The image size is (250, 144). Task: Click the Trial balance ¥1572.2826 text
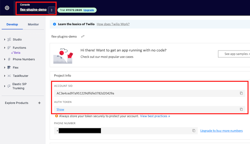point(71,10)
